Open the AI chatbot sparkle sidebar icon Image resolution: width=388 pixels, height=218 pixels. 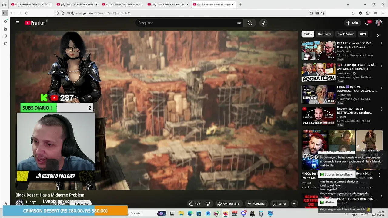click(x=5, y=21)
